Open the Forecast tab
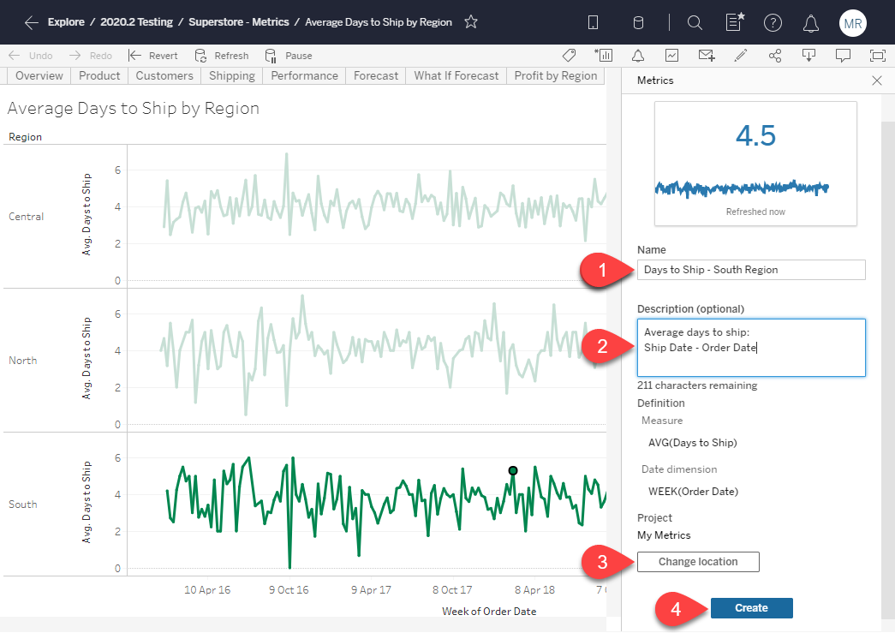The height and width of the screenshot is (633, 895). [376, 75]
